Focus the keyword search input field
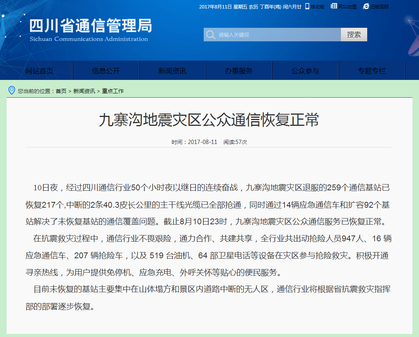Screen dimensions: 419x337 coord(272,34)
